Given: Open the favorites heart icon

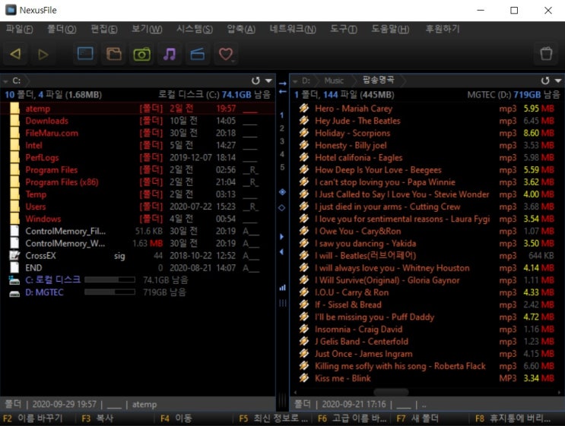Looking at the screenshot, I should [x=226, y=54].
